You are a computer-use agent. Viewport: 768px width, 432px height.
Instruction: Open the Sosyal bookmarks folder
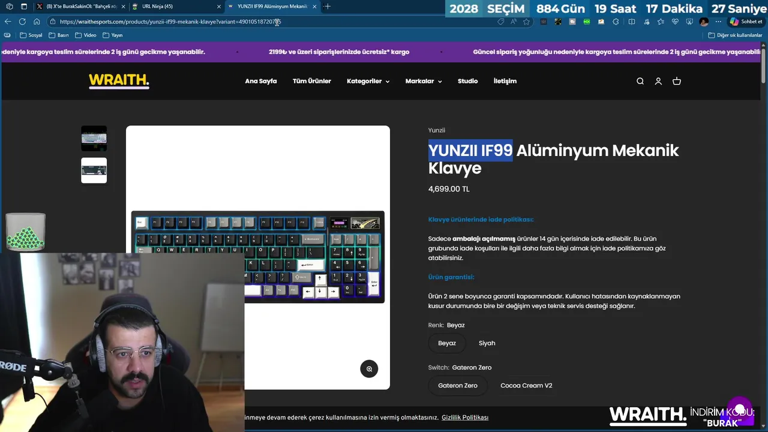[x=31, y=35]
